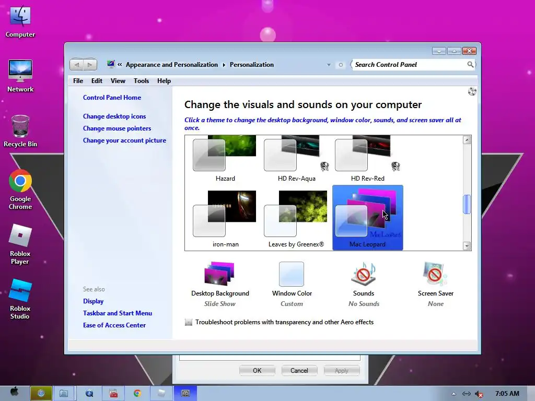Image resolution: width=535 pixels, height=401 pixels.
Task: Select the Mac Leopard theme
Action: click(x=367, y=218)
